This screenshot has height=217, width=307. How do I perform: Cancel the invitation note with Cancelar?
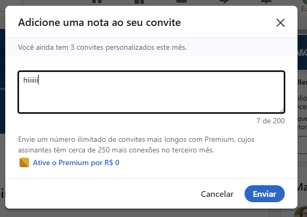[217, 194]
